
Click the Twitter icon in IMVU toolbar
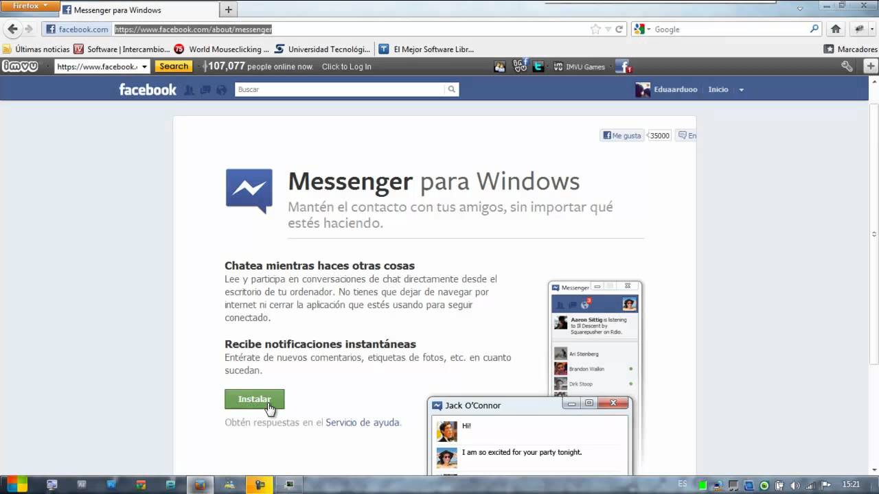pos(538,67)
